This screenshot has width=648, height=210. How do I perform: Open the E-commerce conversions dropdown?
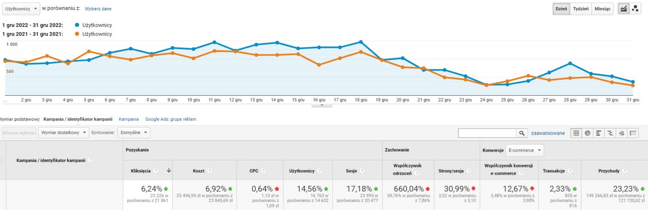pyautogui.click(x=525, y=150)
